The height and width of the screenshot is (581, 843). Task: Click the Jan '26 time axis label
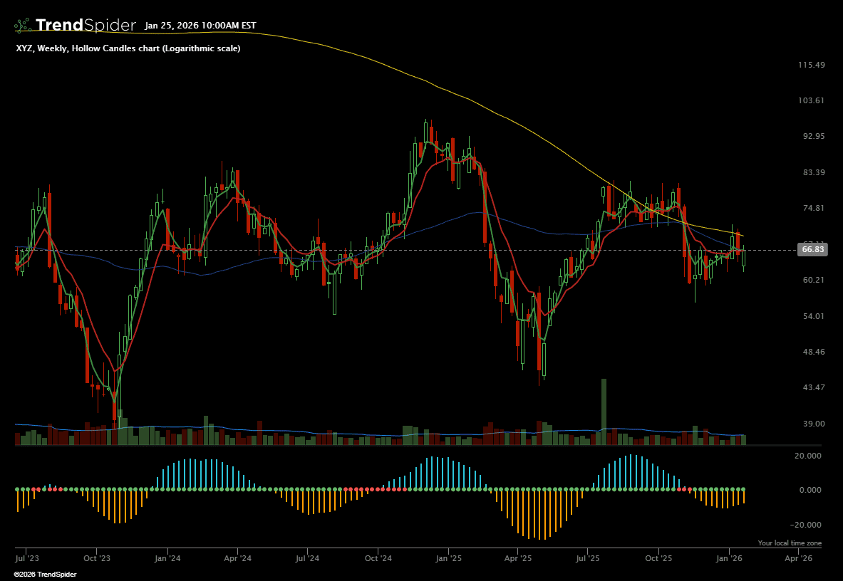[729, 559]
